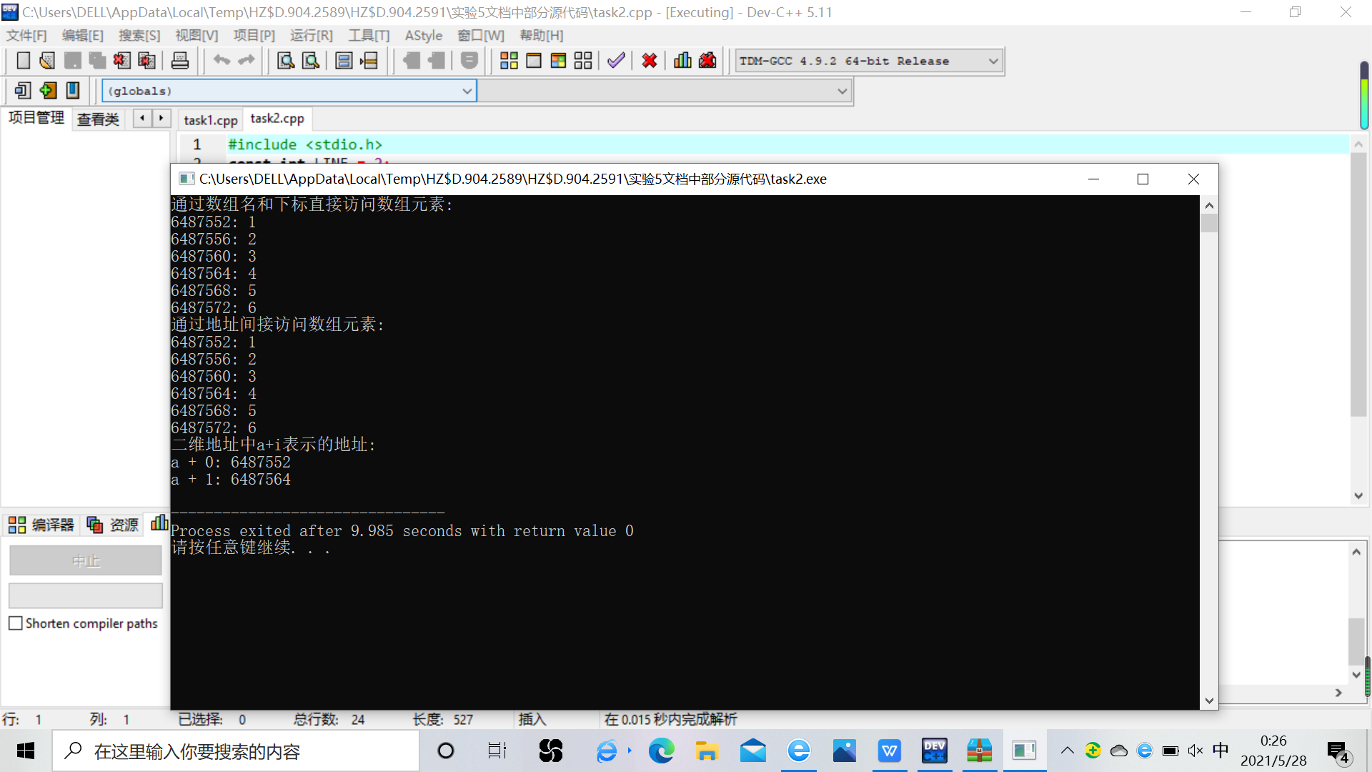The image size is (1372, 772).
Task: Click the red X stop execution icon
Action: click(649, 61)
